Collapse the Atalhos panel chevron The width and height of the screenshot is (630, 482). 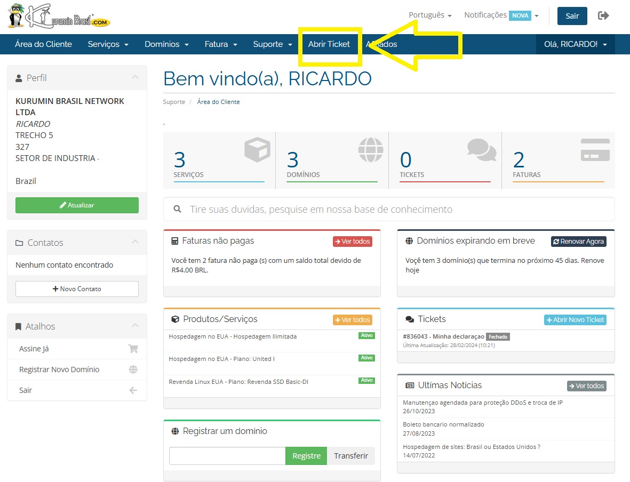135,326
